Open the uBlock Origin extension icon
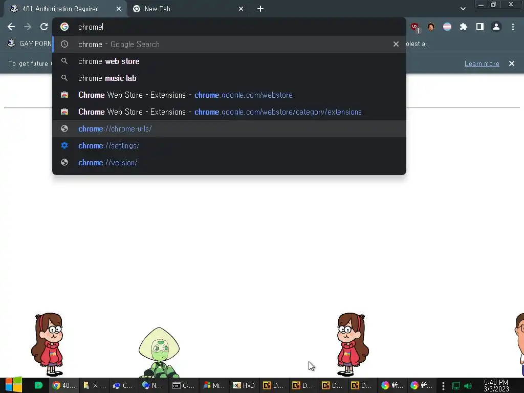 414,27
